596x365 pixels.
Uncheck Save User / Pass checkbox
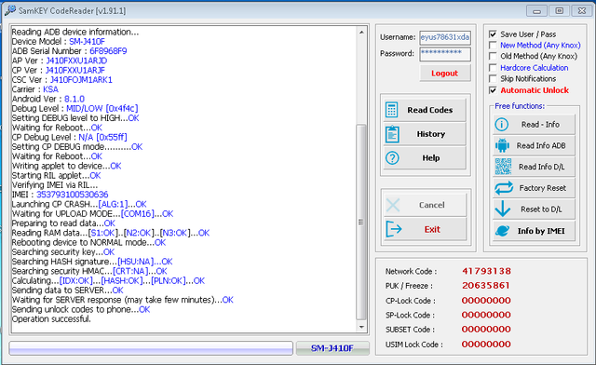(x=493, y=34)
